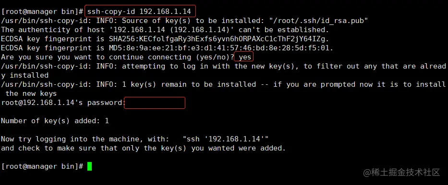
Task: Click the '(yes/no)?' prompt text
Action: (x=215, y=57)
